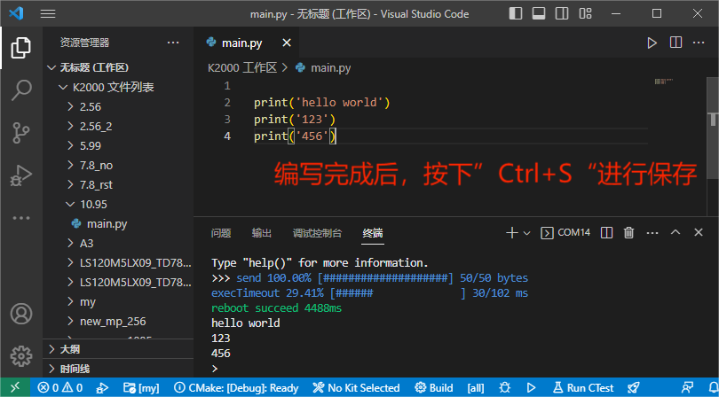Click the feedback icon in status bar
719x397 pixels.
(x=687, y=388)
